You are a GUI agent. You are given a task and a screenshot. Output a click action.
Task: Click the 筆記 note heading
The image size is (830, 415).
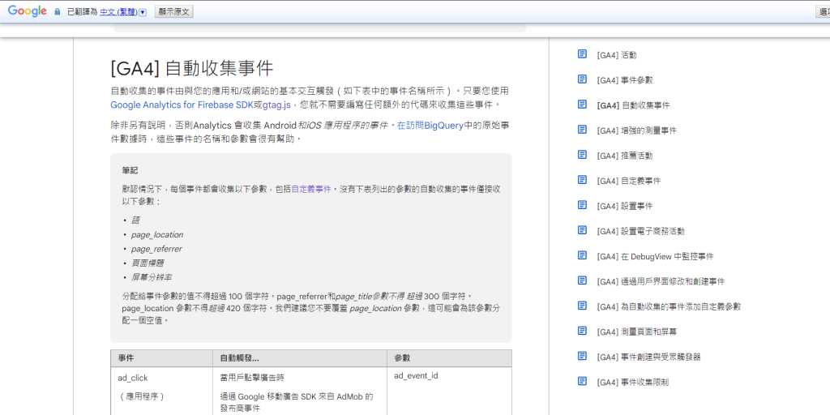(x=130, y=170)
